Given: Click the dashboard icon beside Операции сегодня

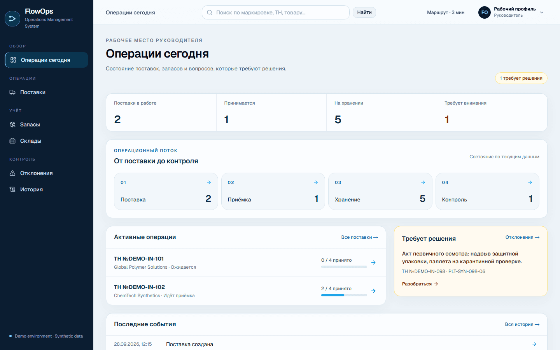Looking at the screenshot, I should coord(13,60).
